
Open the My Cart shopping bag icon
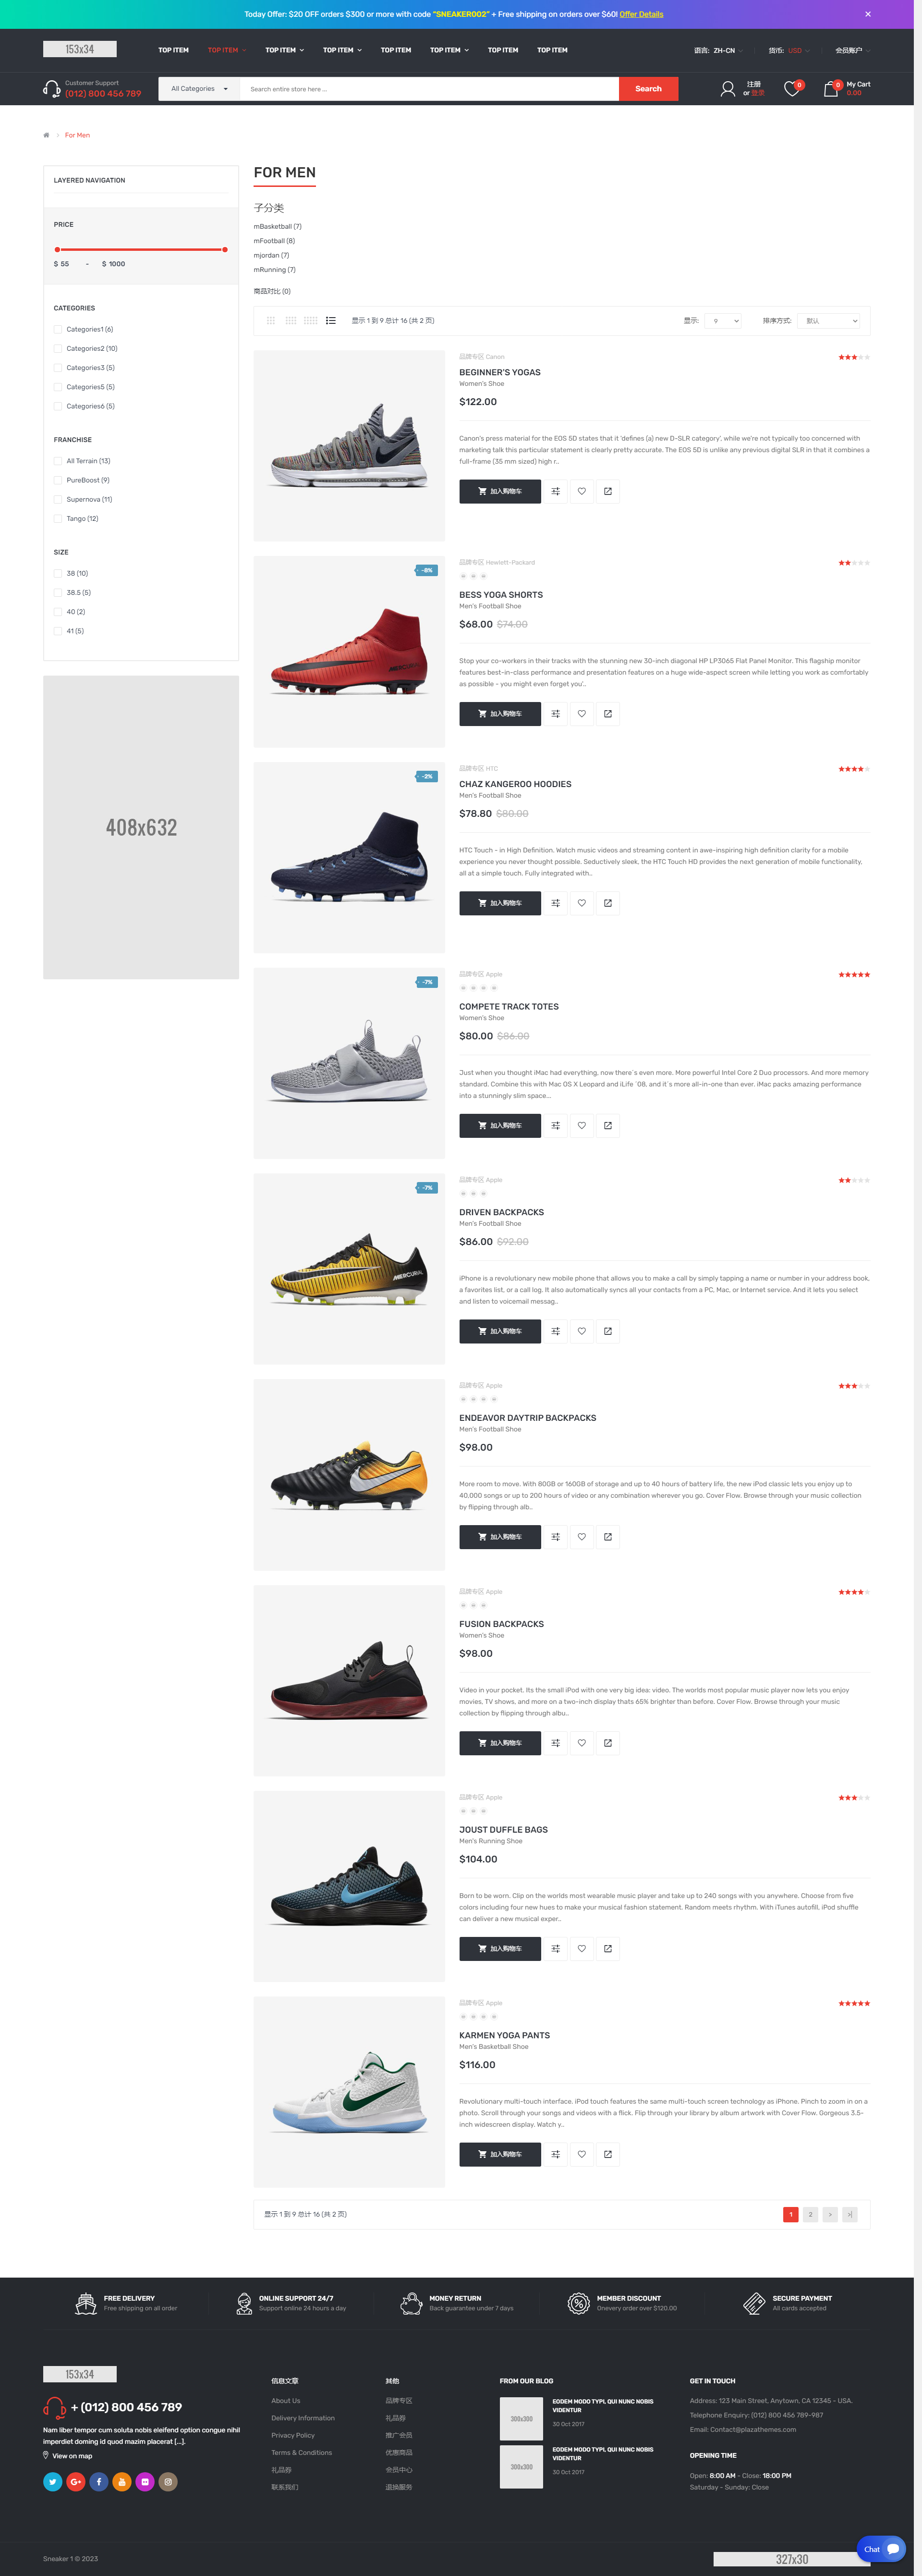tap(831, 89)
